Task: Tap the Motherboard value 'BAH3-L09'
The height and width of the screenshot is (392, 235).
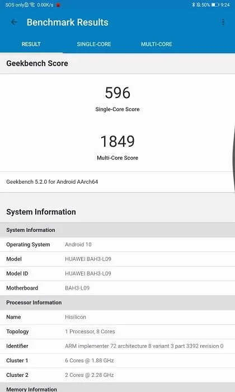Action: point(77,288)
